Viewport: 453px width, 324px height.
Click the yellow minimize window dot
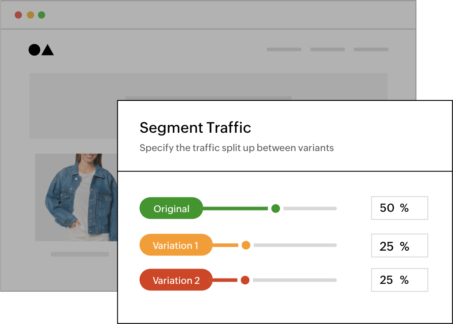[30, 15]
